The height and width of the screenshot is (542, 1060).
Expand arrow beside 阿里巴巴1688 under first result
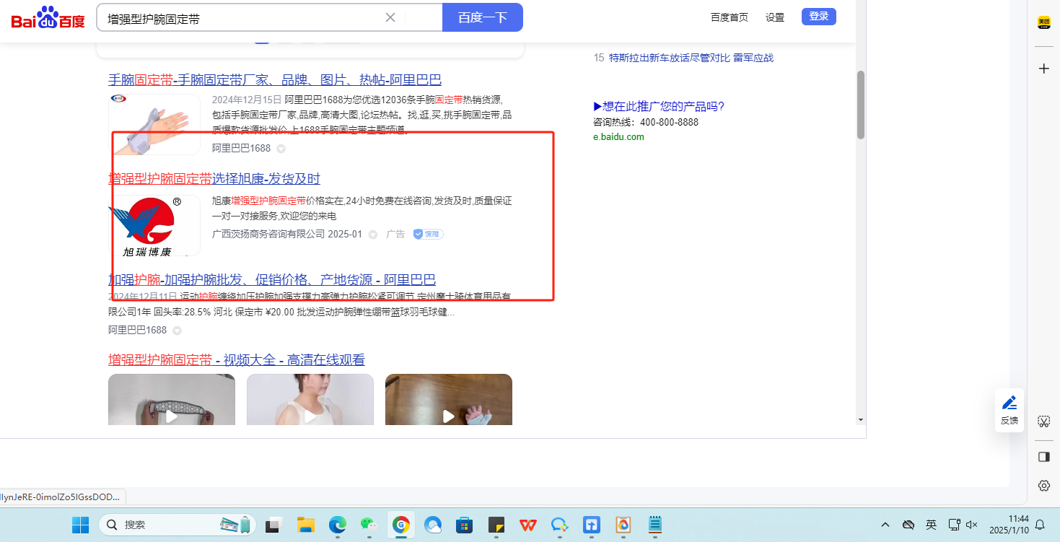tap(281, 149)
